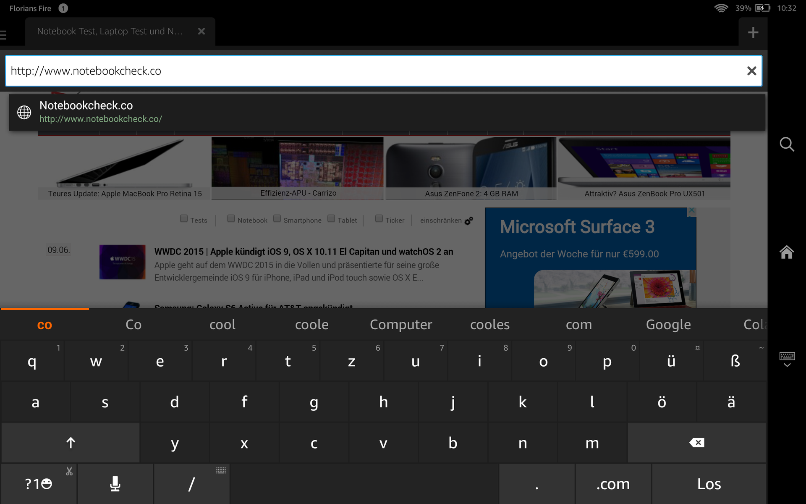This screenshot has height=504, width=806.
Task: Tap the q key
Action: coord(32,361)
